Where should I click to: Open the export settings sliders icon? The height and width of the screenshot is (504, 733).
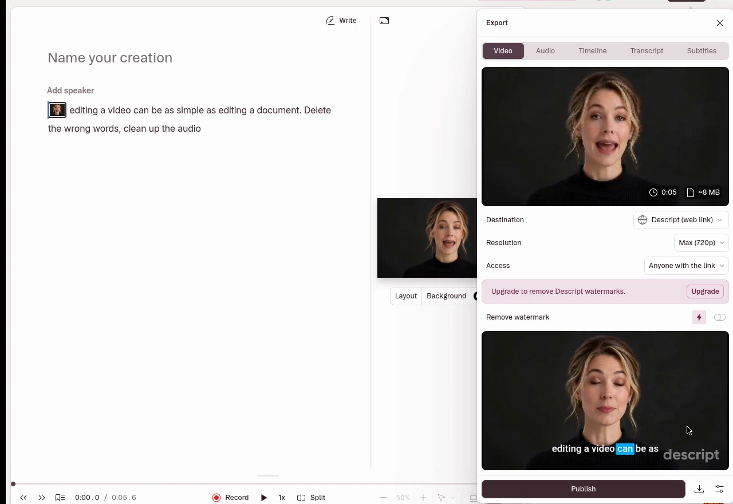[720, 489]
